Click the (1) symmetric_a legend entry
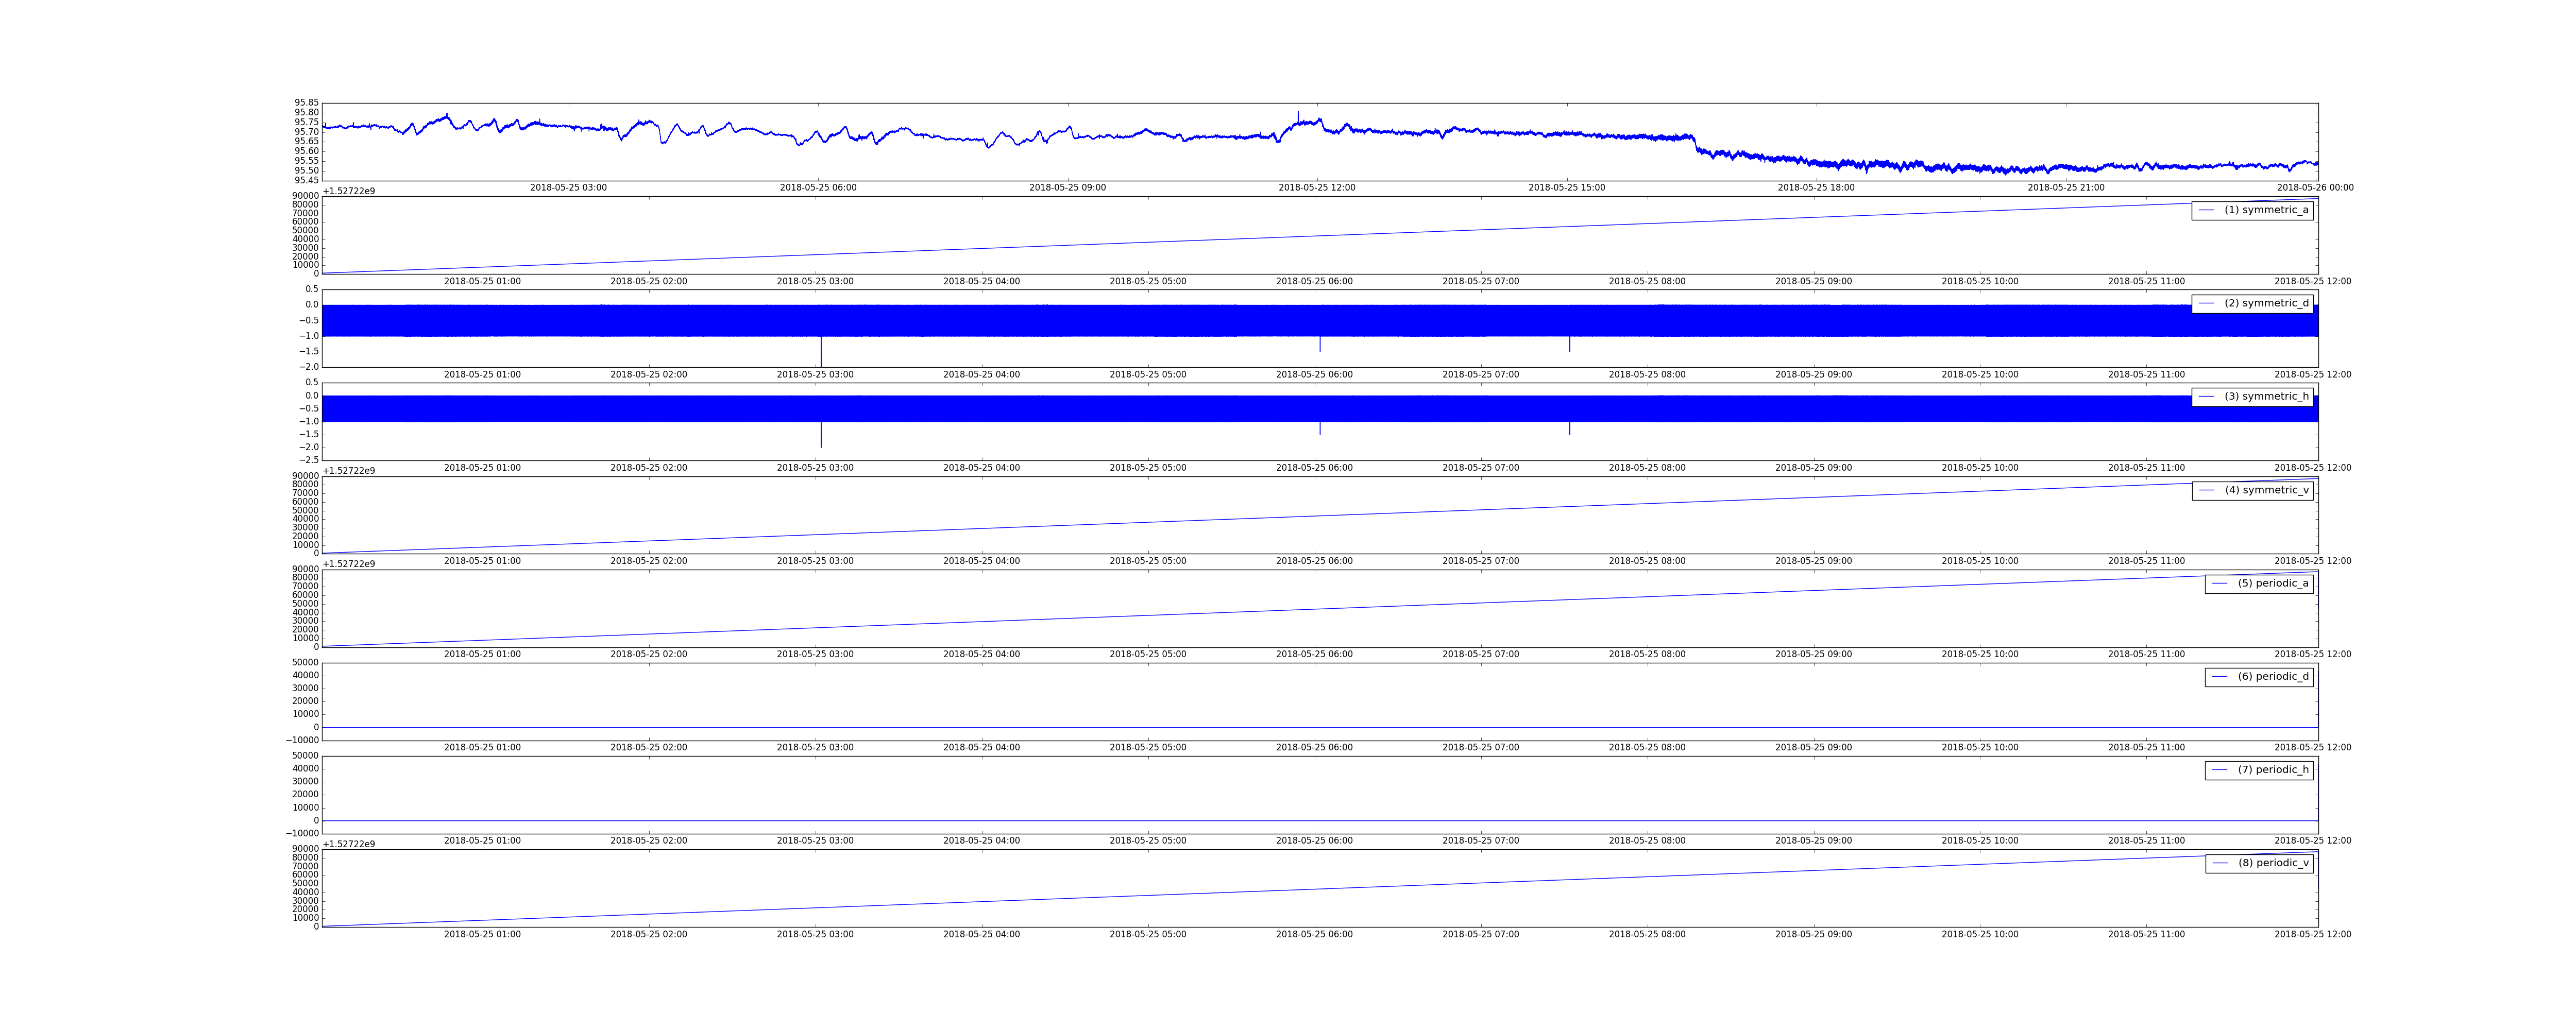The height and width of the screenshot is (1030, 2576). pos(2252,210)
